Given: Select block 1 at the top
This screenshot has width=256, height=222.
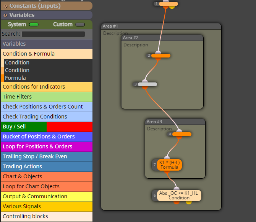Looking at the screenshot, I should point(169,4).
